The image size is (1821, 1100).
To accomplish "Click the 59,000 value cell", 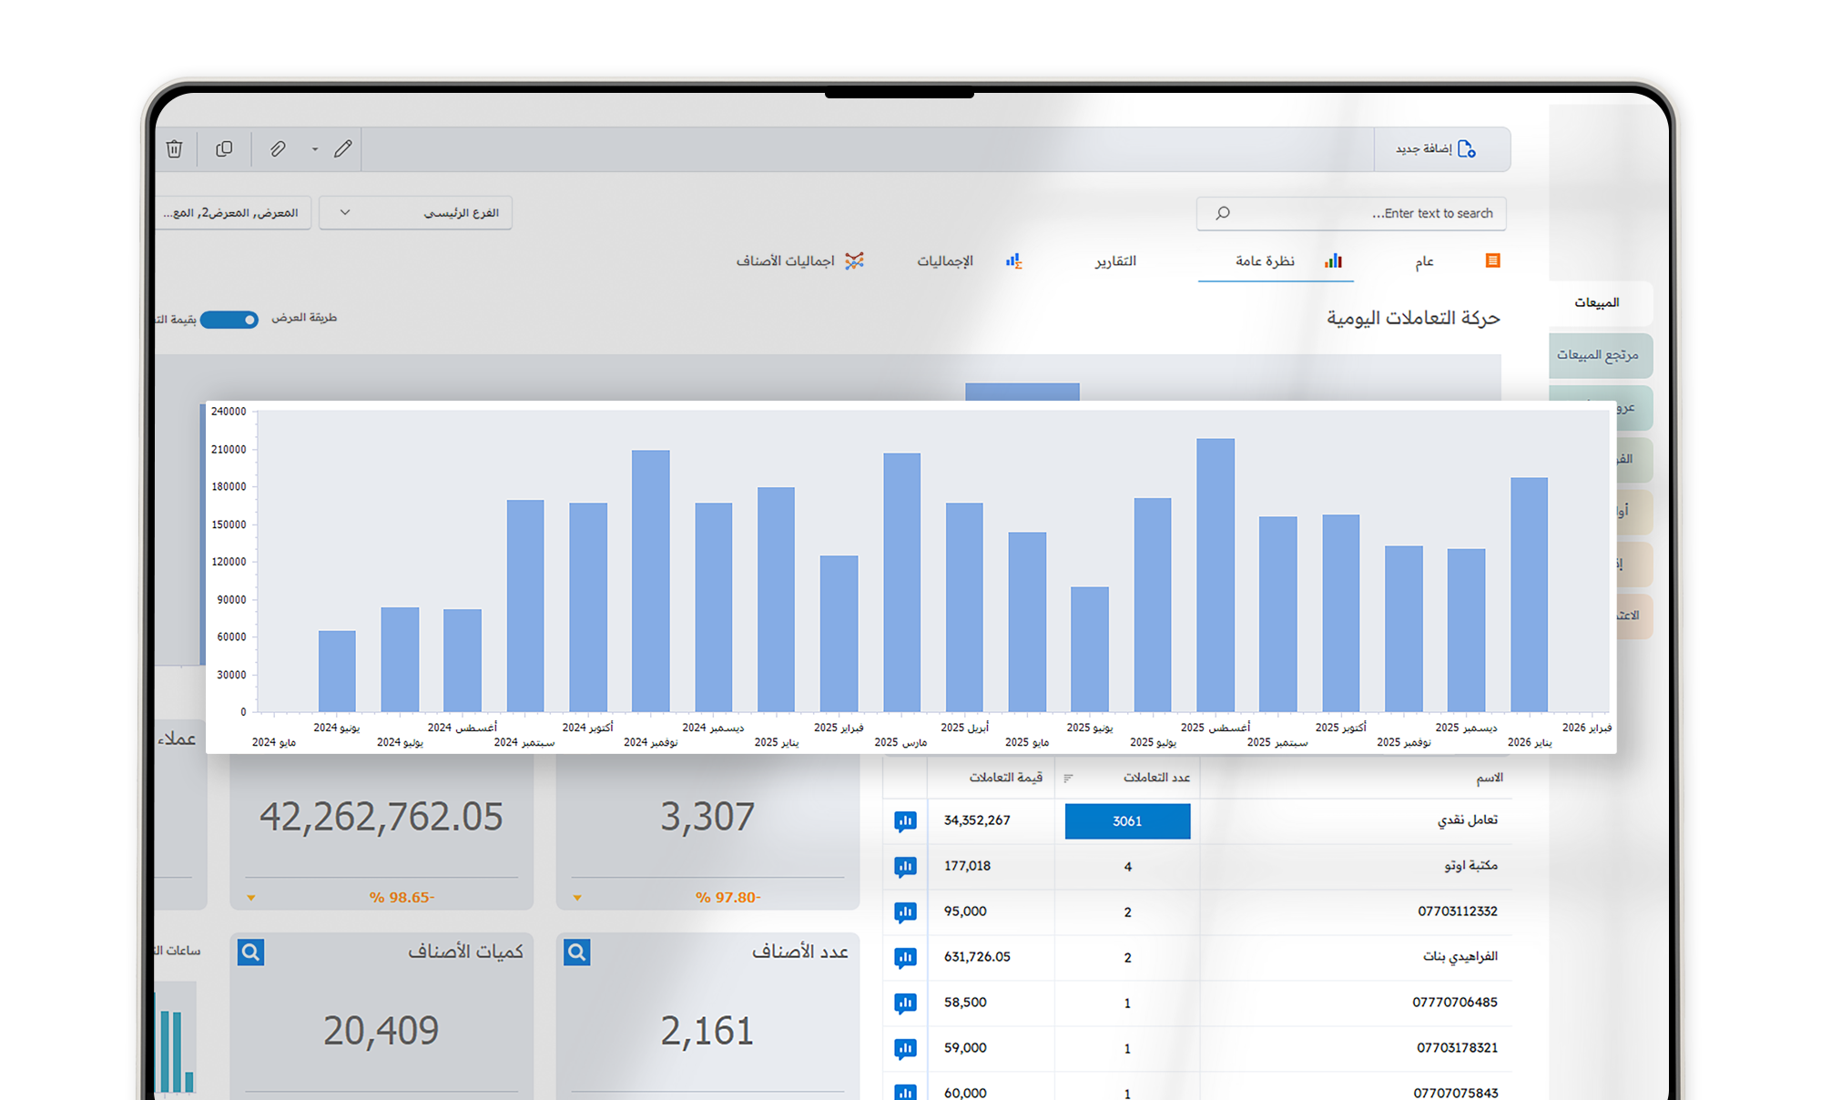I will coord(965,1048).
